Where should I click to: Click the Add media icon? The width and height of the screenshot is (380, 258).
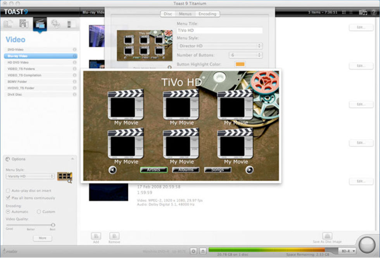click(x=96, y=236)
